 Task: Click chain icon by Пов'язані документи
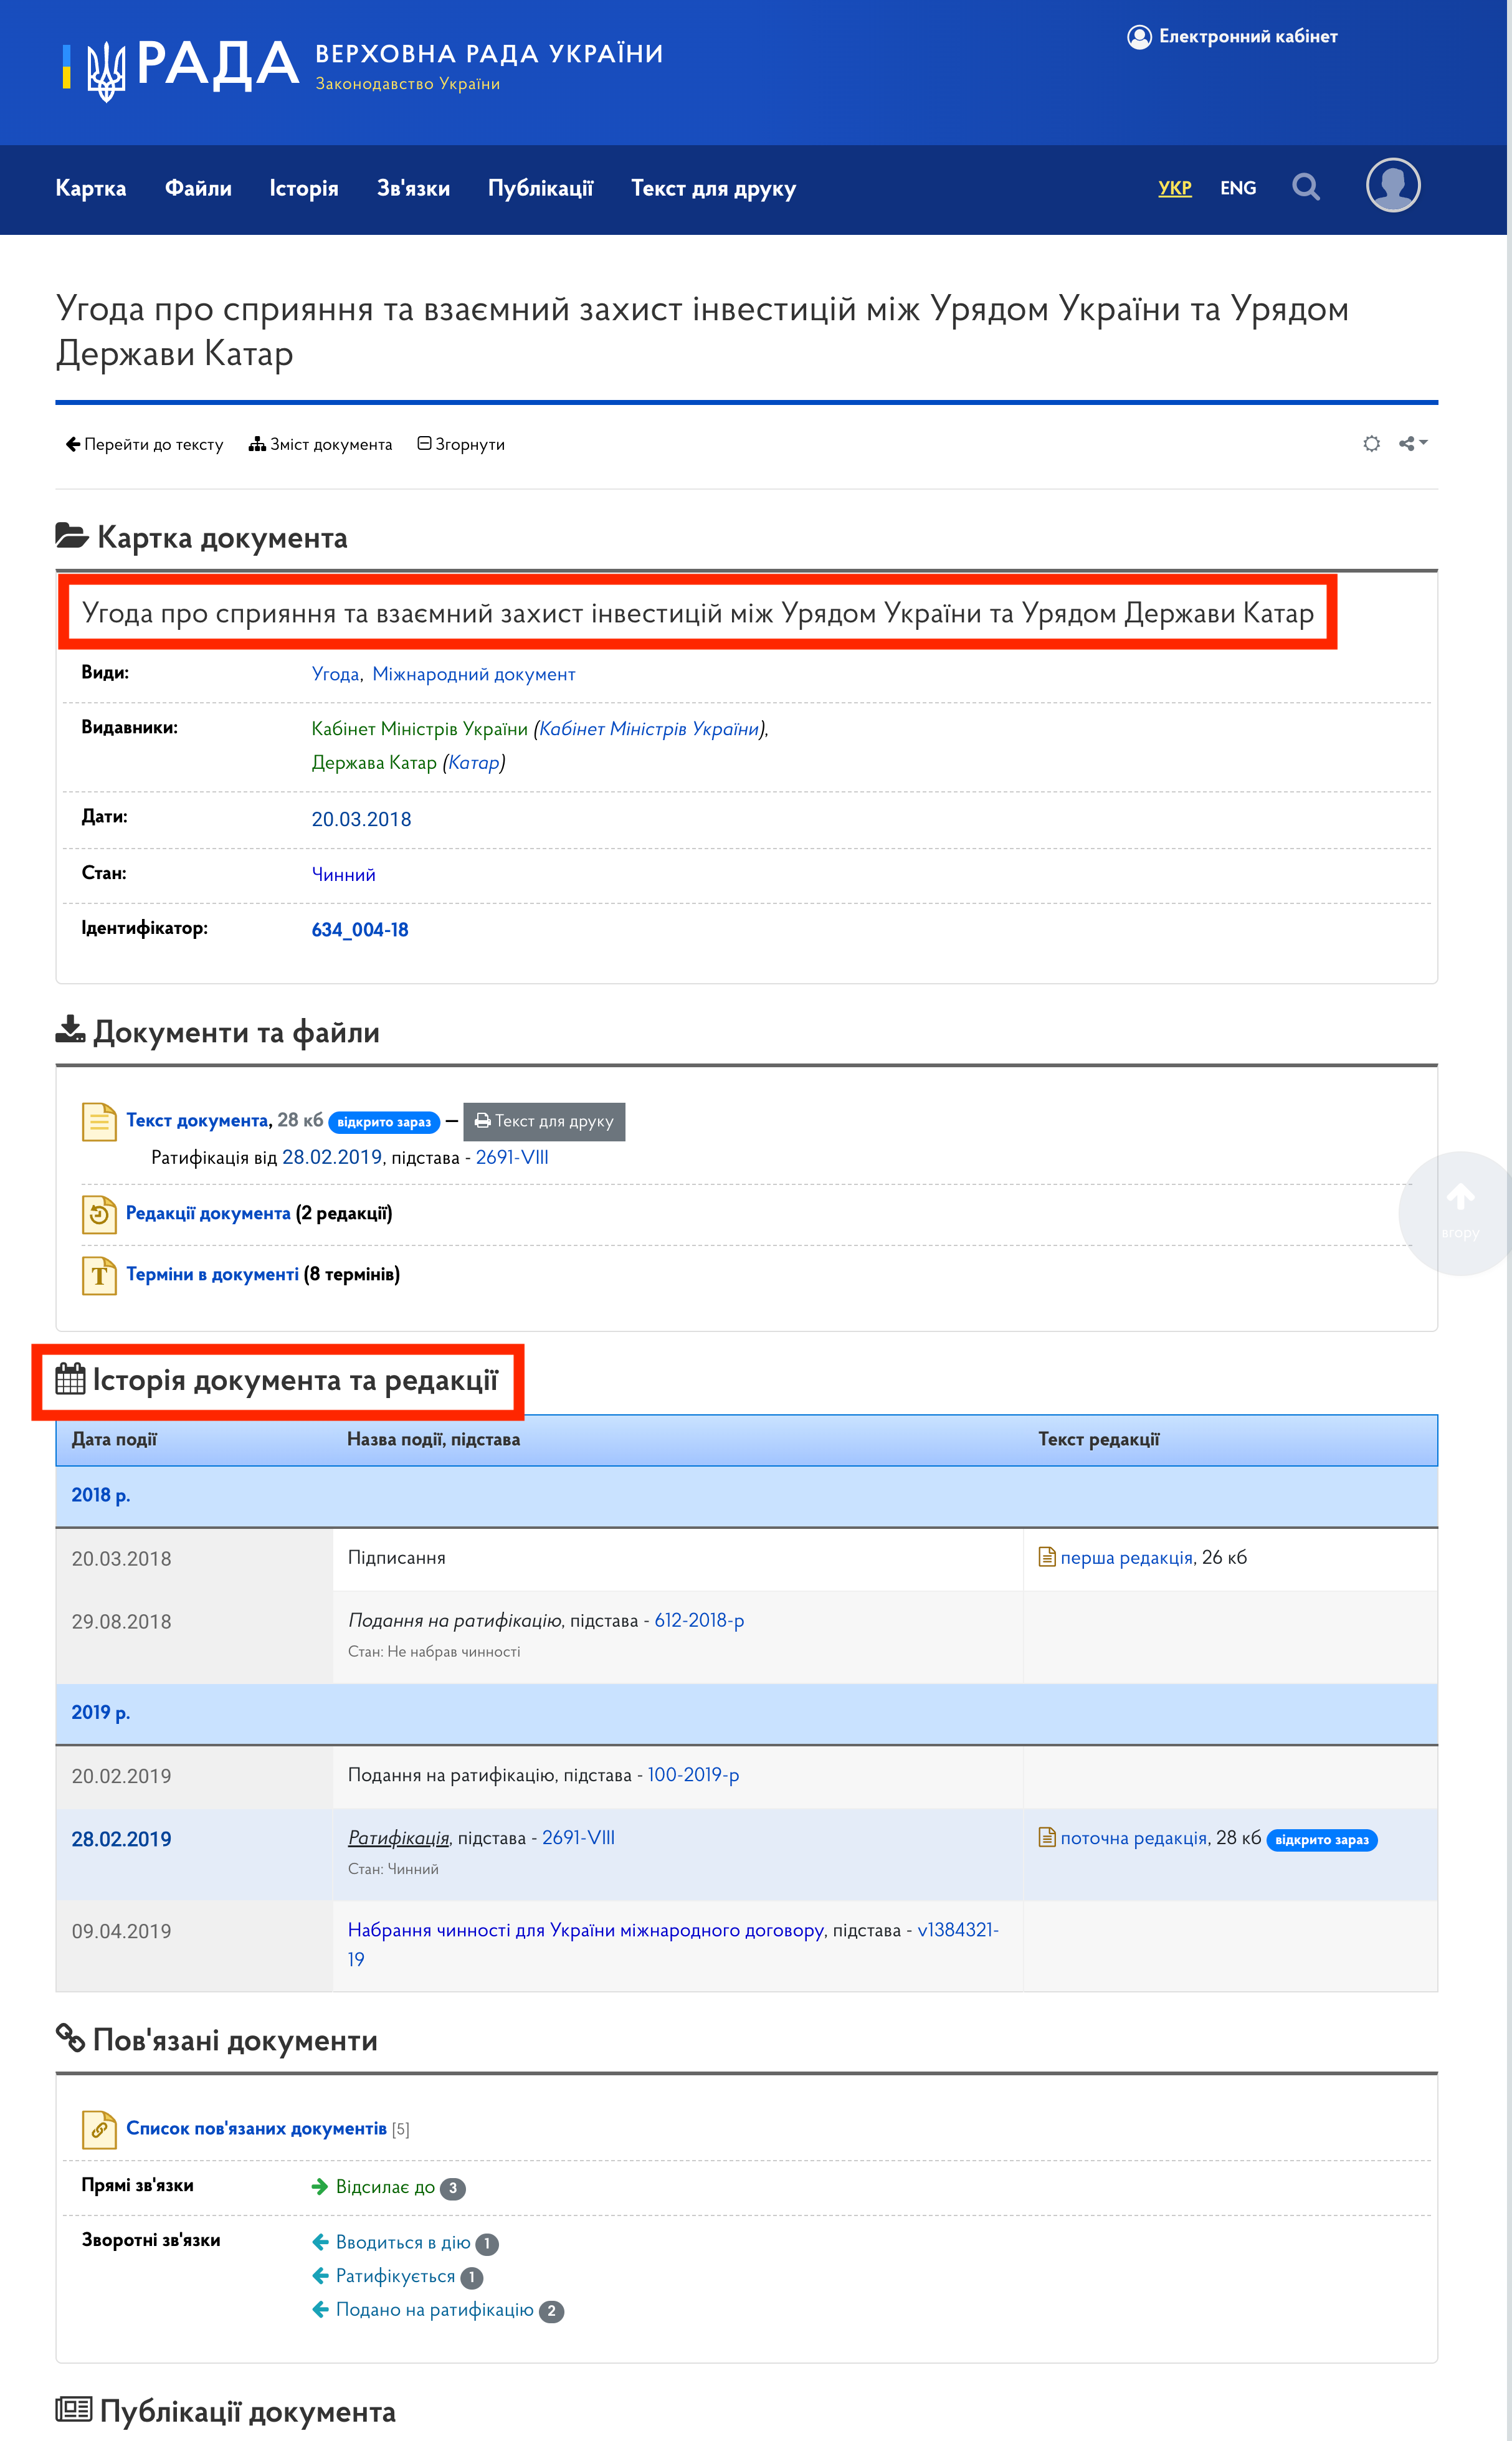[x=70, y=2038]
